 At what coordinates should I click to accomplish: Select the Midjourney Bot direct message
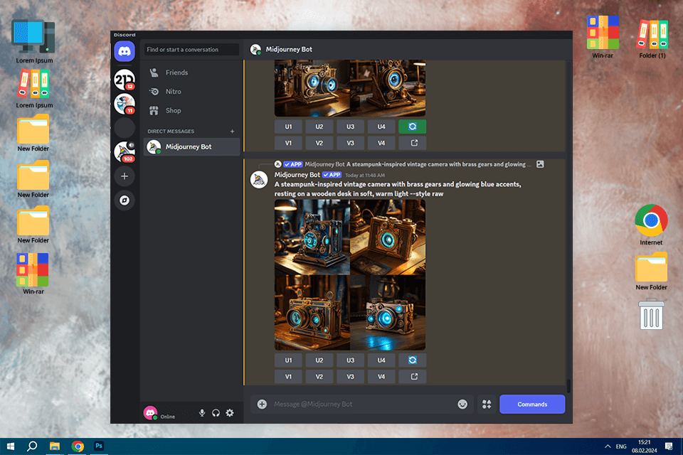click(191, 146)
